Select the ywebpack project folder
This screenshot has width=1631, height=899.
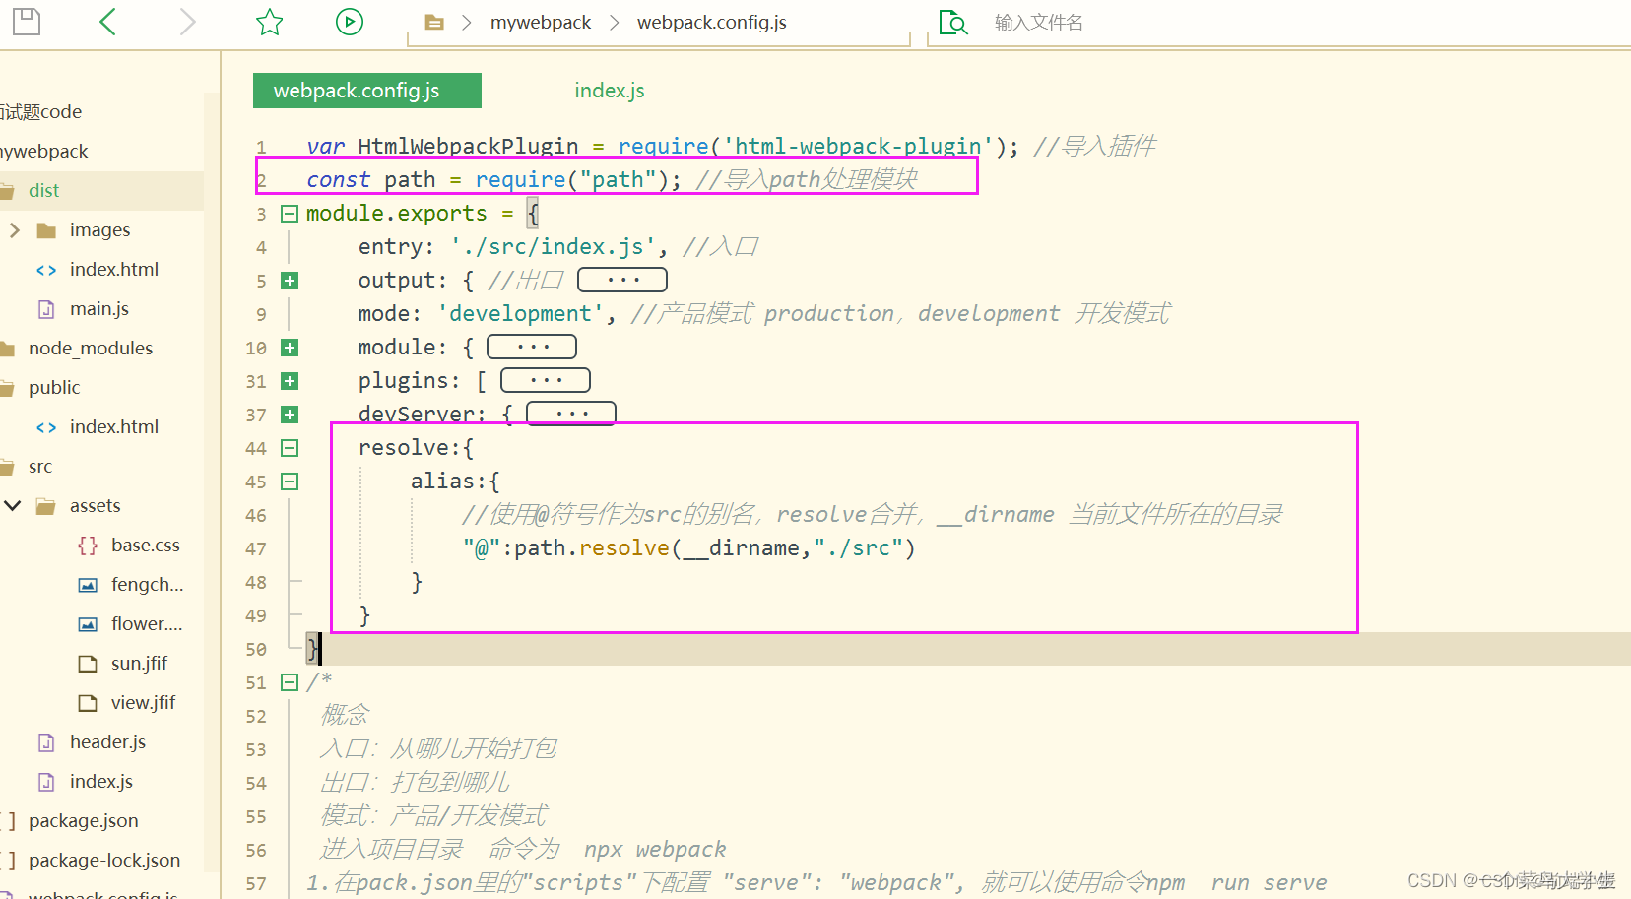point(44,151)
